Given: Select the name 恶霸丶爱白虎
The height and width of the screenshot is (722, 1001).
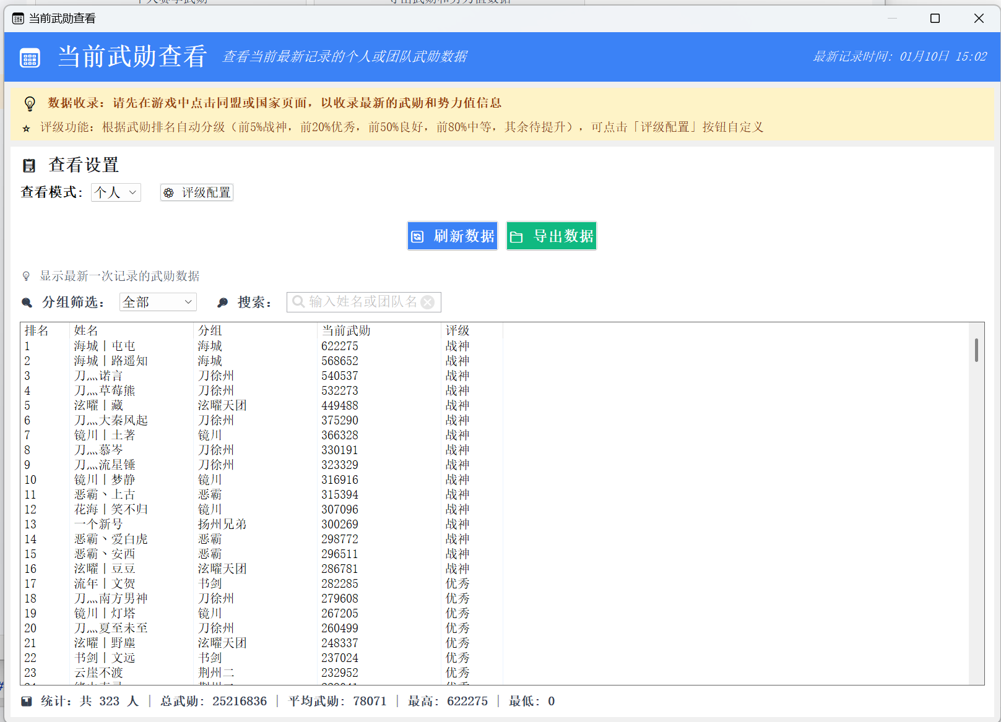Looking at the screenshot, I should [111, 539].
